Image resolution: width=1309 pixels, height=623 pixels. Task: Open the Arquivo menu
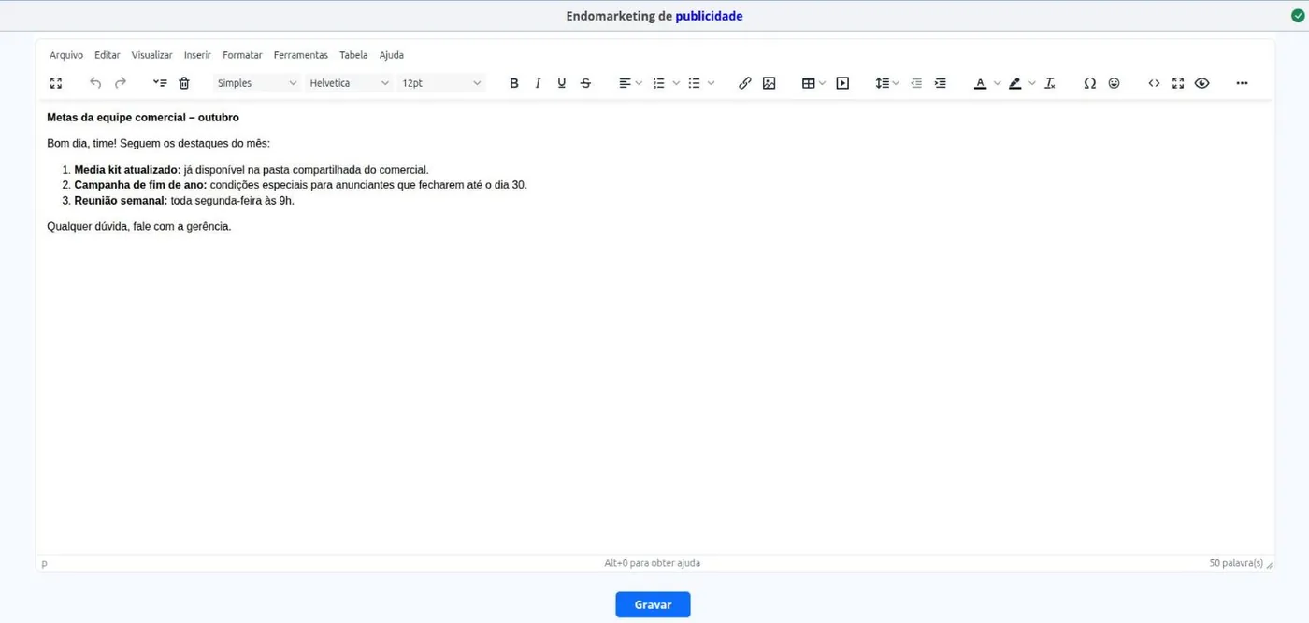(x=66, y=55)
